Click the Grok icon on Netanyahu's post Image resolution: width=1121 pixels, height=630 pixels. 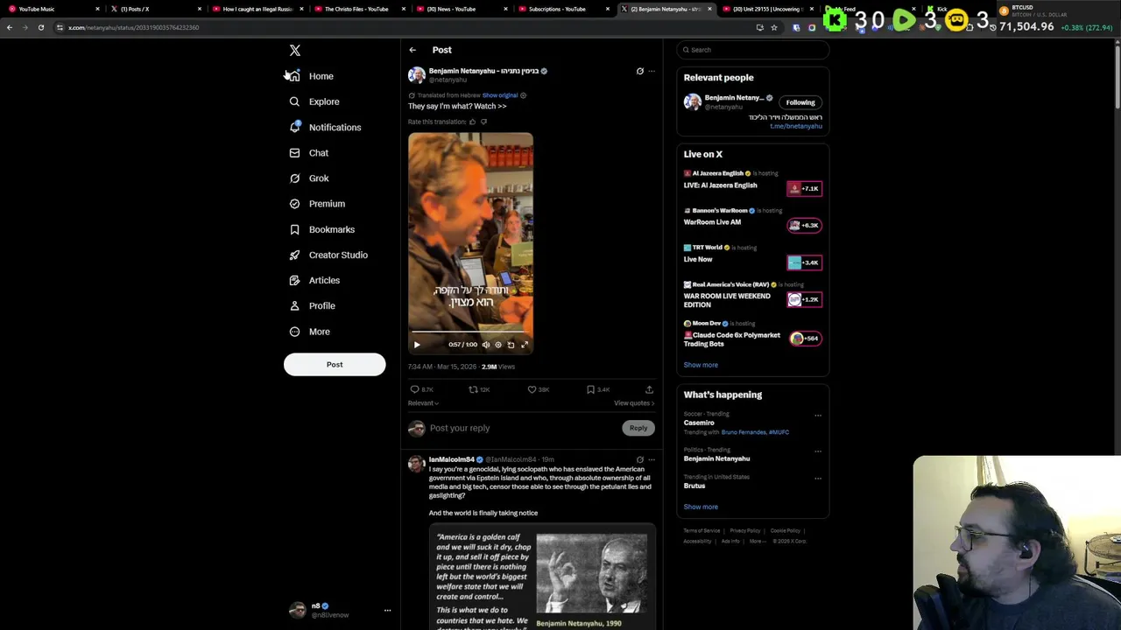click(x=639, y=71)
